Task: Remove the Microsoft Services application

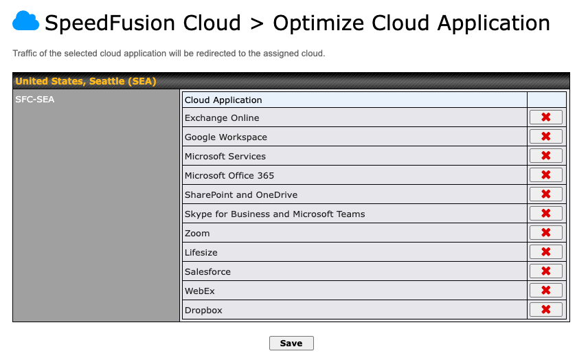Action: tap(546, 156)
